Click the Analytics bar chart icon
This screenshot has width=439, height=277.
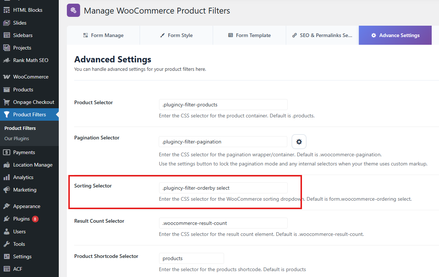point(7,177)
